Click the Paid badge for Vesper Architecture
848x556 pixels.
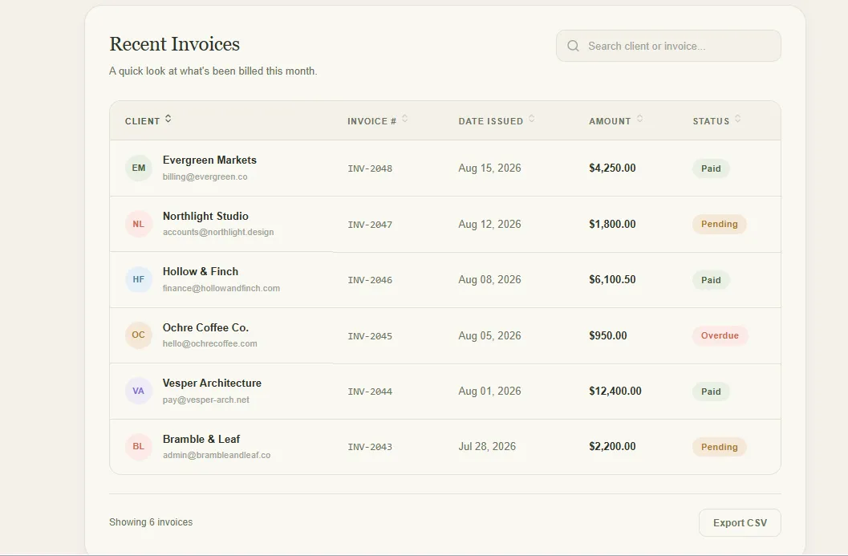coord(711,392)
